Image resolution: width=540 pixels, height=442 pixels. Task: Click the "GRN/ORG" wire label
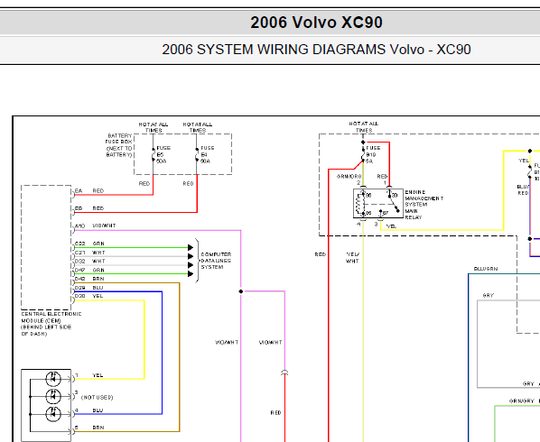click(349, 177)
